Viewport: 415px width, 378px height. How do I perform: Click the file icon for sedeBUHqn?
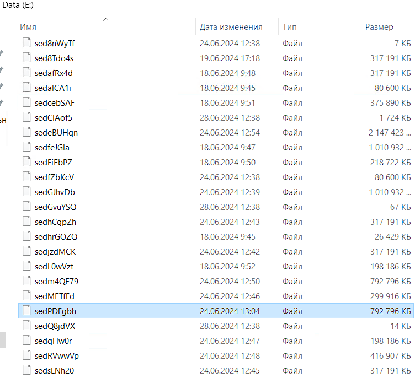pos(26,132)
